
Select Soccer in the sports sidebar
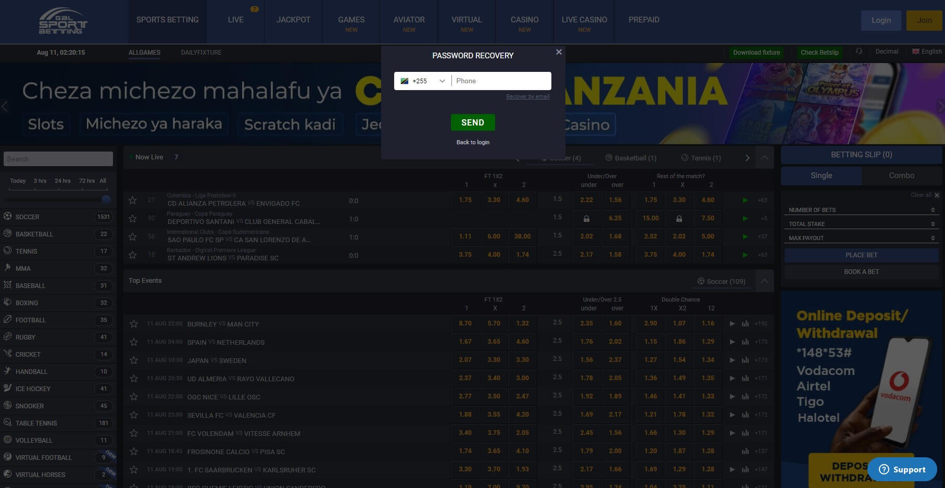tap(27, 217)
